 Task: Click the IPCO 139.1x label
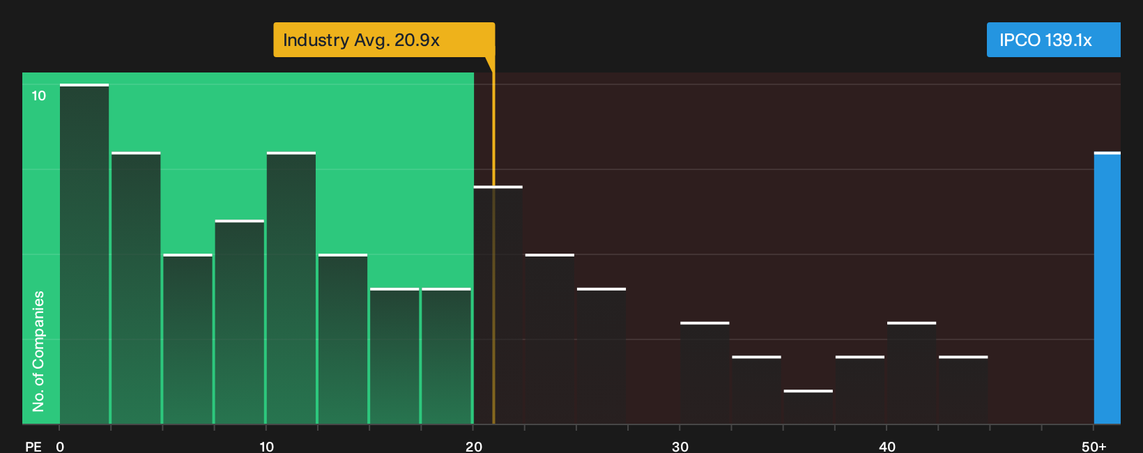click(x=1053, y=40)
